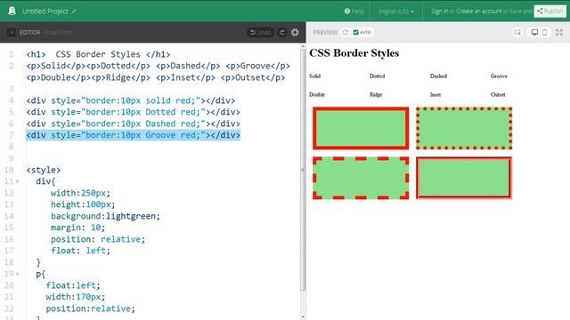Click the Outset label in preview
The height and width of the screenshot is (320, 570).
pos(498,94)
